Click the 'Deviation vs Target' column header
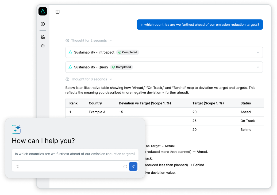This screenshot has width=277, height=195. click(x=145, y=103)
